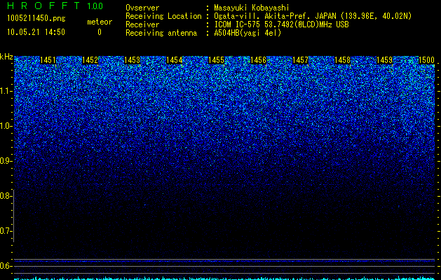
Task: Click the 1456 time marker
Action: click(258, 60)
